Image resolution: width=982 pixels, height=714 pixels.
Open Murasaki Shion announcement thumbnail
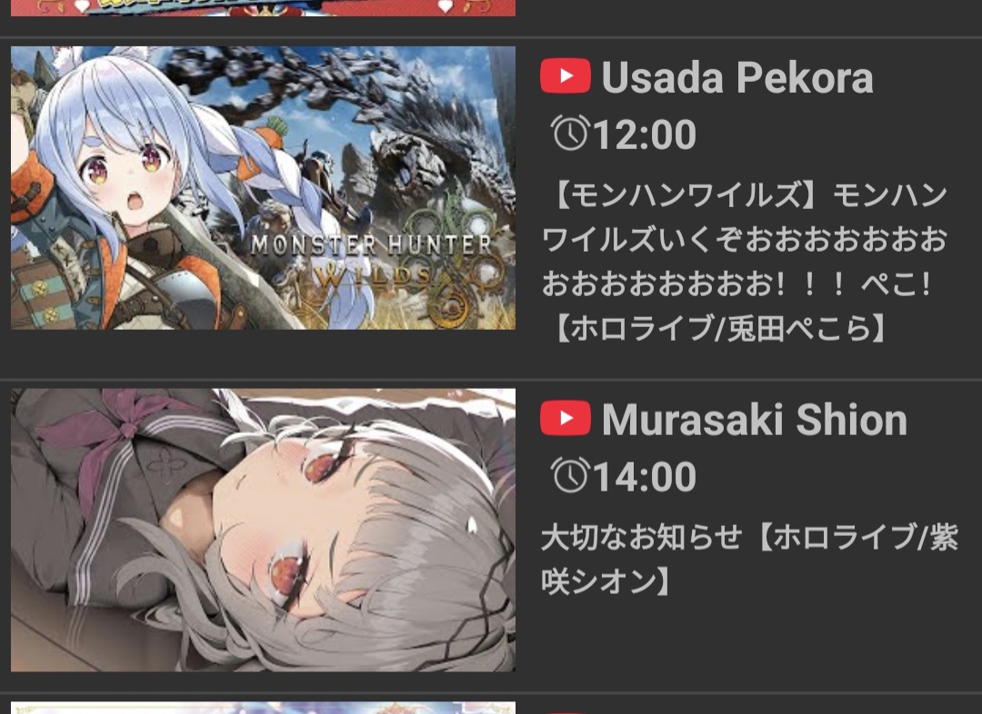coord(263,530)
